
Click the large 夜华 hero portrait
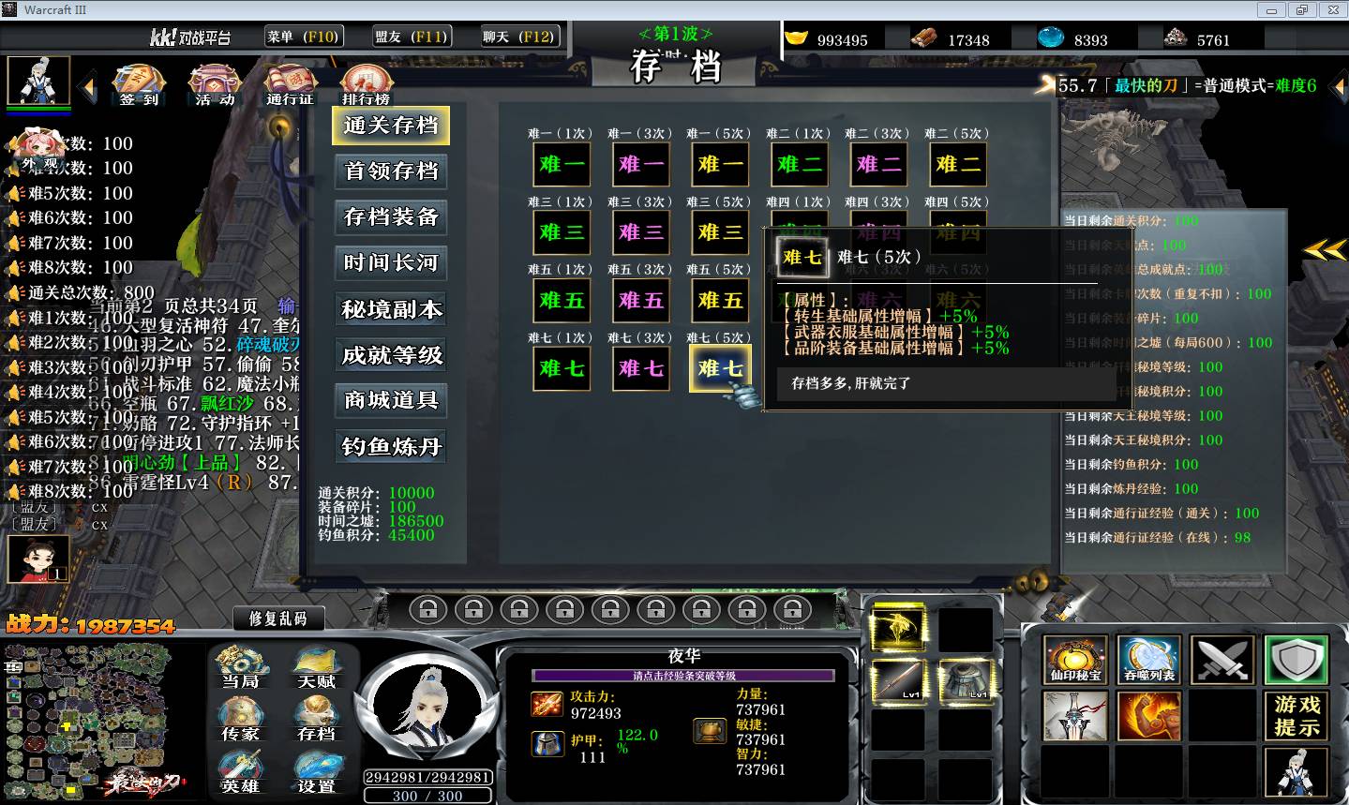(x=427, y=707)
